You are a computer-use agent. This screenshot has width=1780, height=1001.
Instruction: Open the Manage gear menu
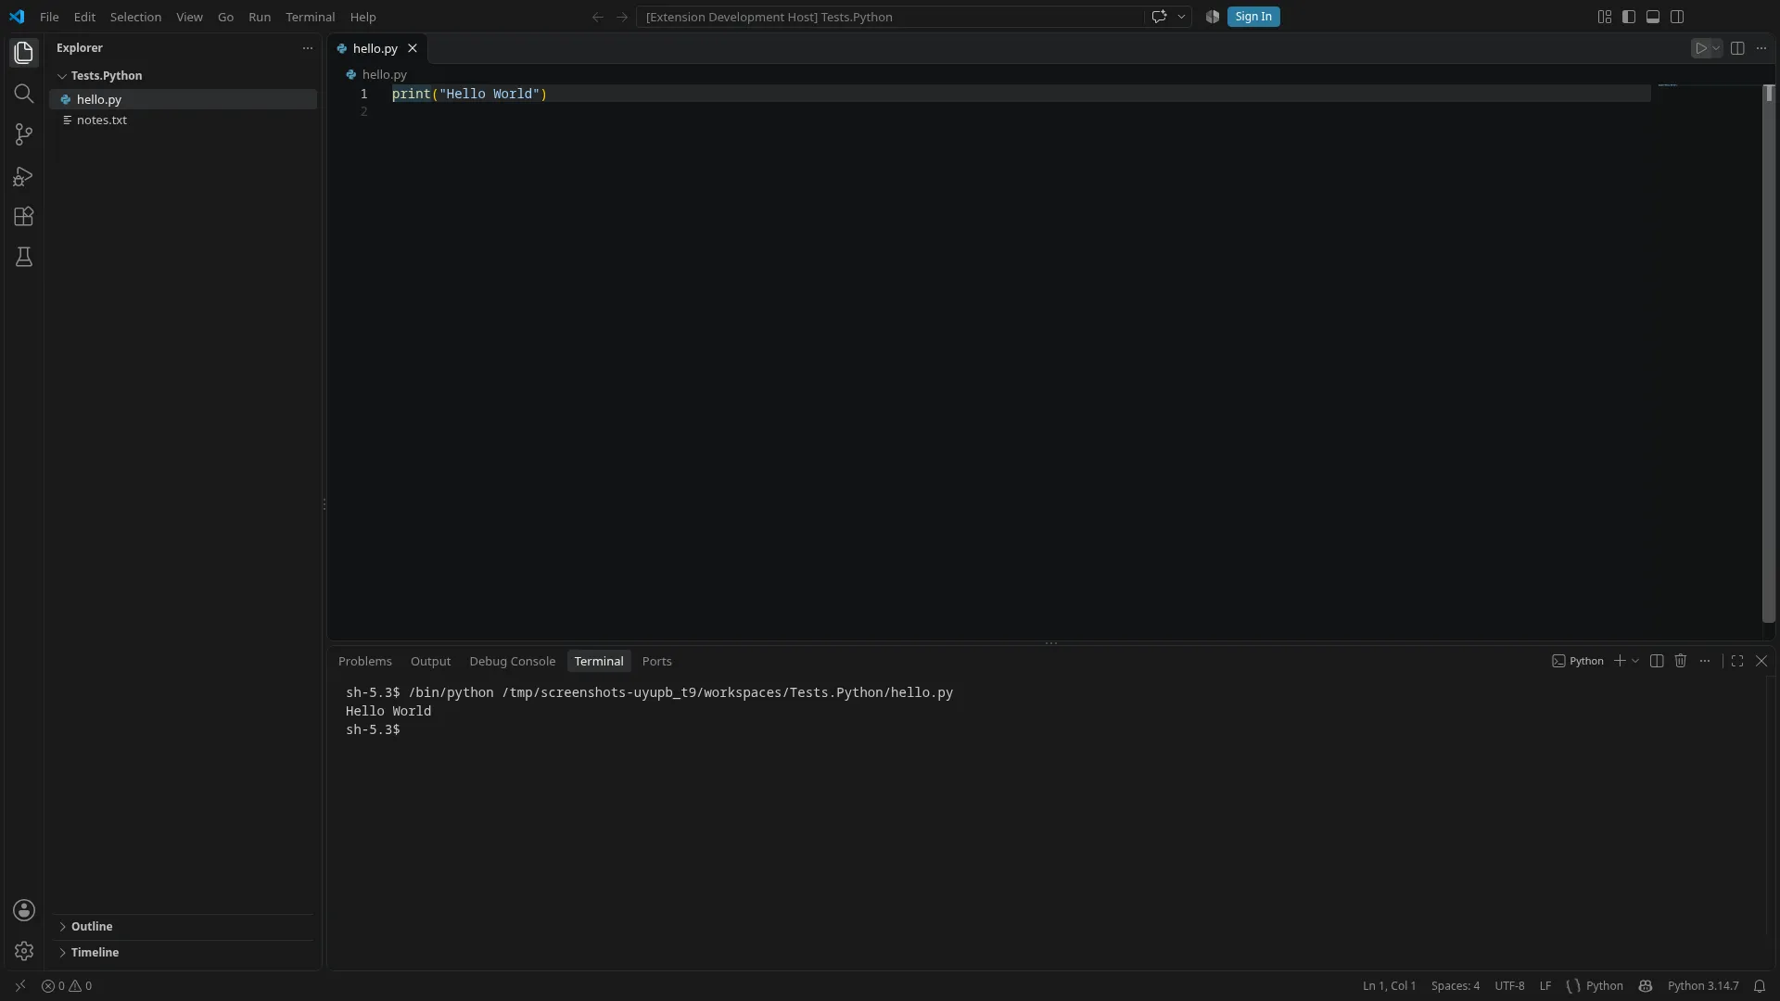pyautogui.click(x=24, y=951)
